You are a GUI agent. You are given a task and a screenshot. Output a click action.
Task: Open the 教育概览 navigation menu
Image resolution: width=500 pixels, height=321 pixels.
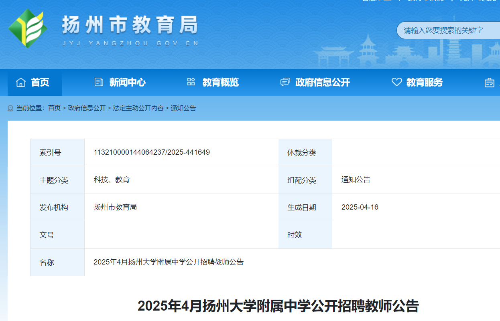pyautogui.click(x=213, y=83)
